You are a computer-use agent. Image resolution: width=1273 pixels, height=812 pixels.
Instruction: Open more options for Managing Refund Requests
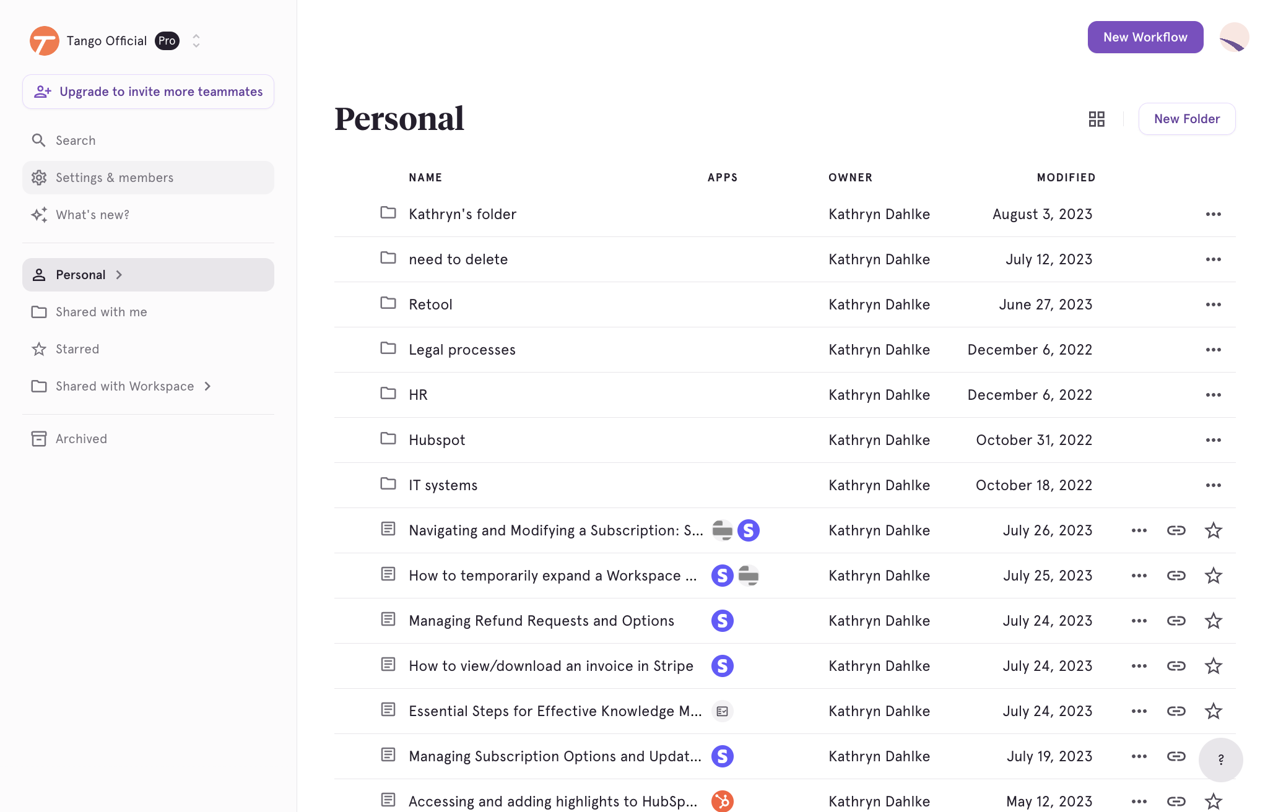[x=1139, y=621]
